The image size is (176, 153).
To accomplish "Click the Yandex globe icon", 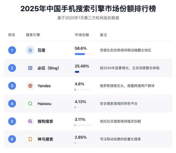I will point(30,86).
